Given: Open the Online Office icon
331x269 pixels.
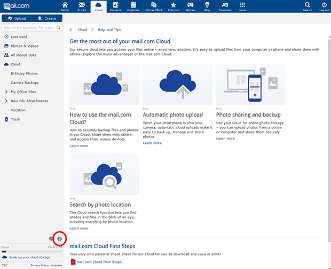Looking at the screenshot, I should pyautogui.click(x=154, y=6).
